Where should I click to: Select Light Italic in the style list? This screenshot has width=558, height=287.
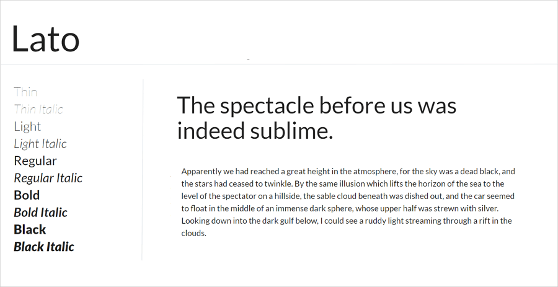click(x=40, y=144)
